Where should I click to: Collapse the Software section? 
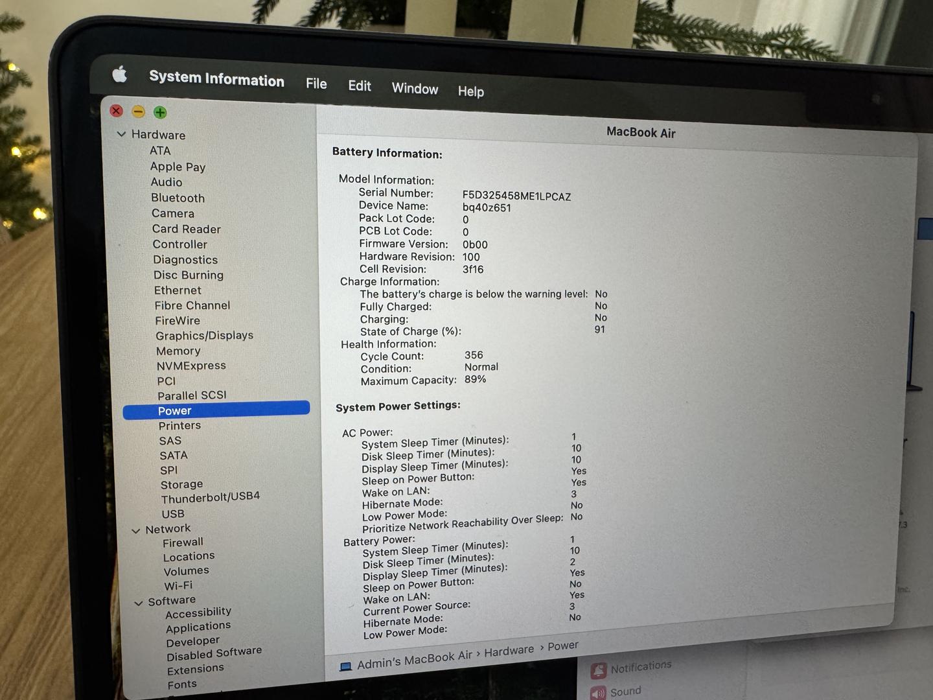[139, 603]
